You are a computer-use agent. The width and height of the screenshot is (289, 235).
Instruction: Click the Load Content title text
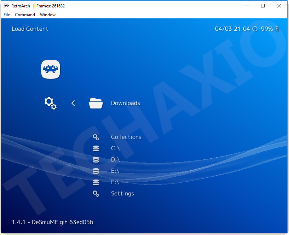coord(30,29)
